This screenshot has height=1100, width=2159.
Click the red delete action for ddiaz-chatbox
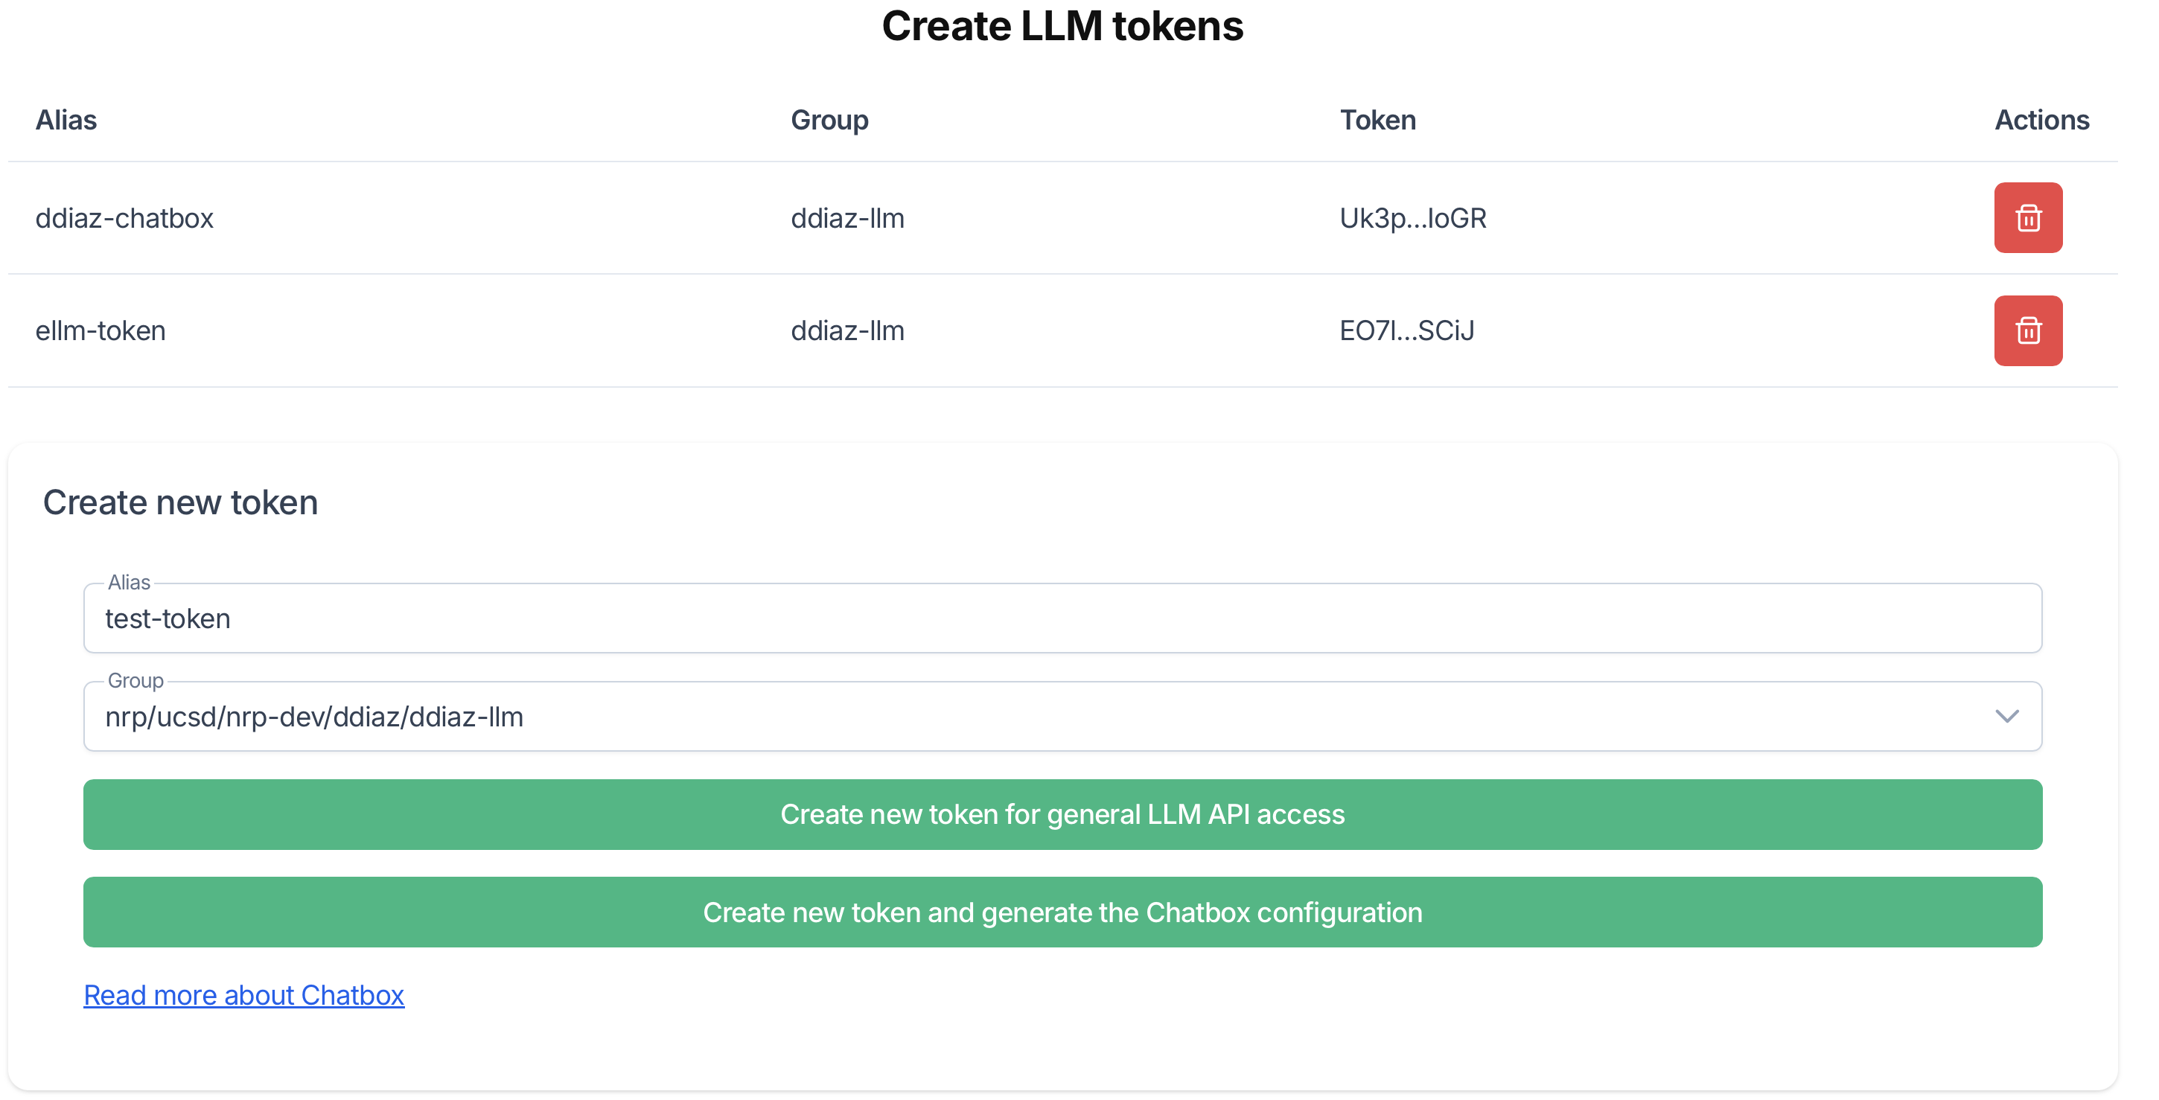click(x=2027, y=218)
